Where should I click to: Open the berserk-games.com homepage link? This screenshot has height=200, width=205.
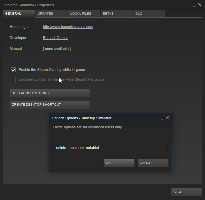point(68,27)
